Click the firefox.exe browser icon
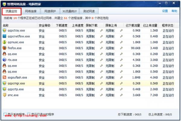 [5, 48]
